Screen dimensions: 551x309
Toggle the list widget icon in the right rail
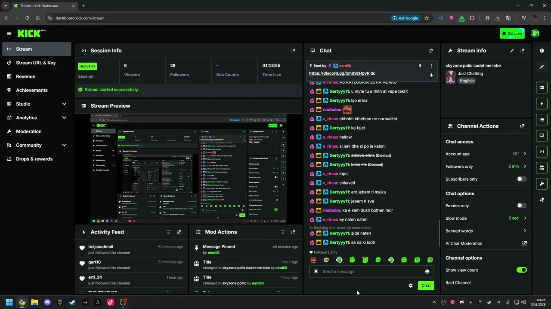click(x=542, y=119)
